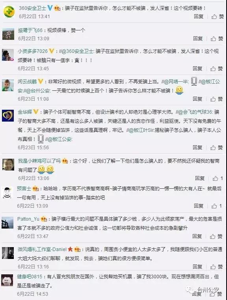The image size is (227, 300).
Task: Open the @椒江叶Sir mention link
Action: click(140, 130)
